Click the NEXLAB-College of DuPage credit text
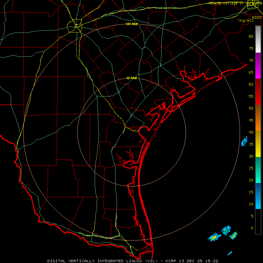This screenshot has width=263, height=263. click(235, 3)
